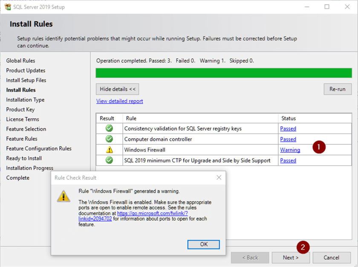
Task: Click the SQL Server Setup title bar icon
Action: [x=8, y=7]
